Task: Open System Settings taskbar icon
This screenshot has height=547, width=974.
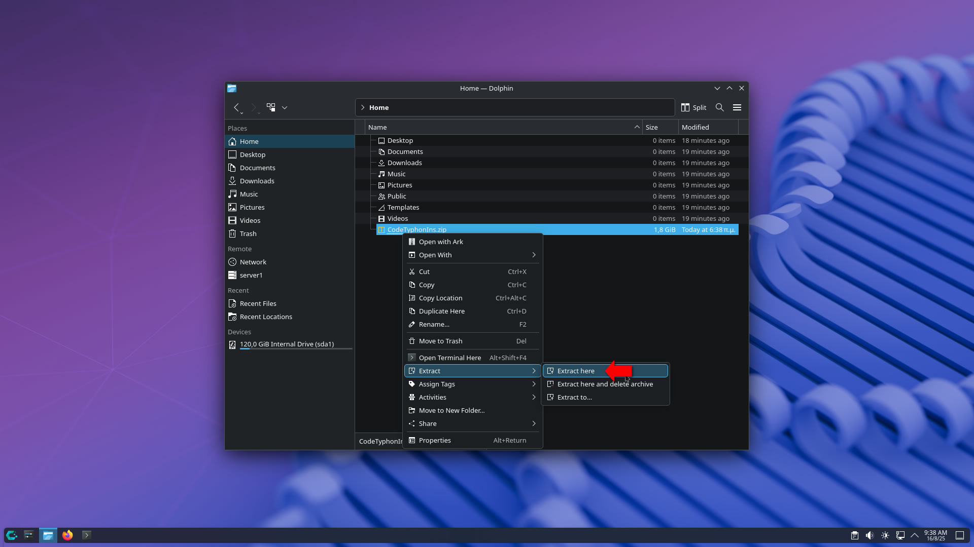Action: (29, 535)
